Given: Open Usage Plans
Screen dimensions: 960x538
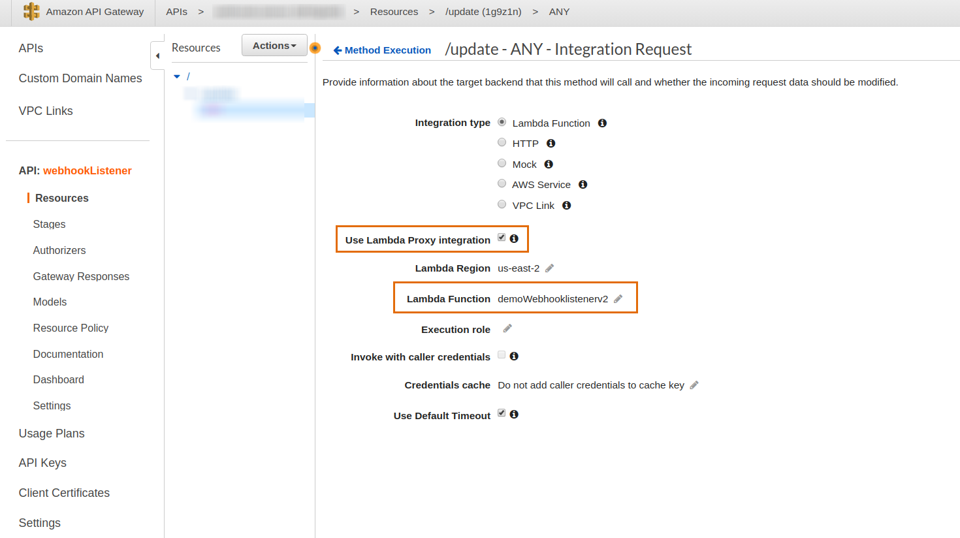Looking at the screenshot, I should [x=52, y=434].
